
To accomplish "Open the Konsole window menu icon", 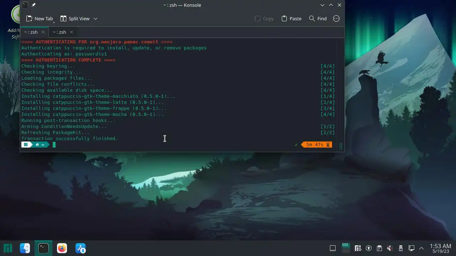I will (25, 5).
